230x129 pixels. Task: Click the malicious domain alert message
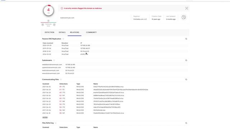(83, 8)
